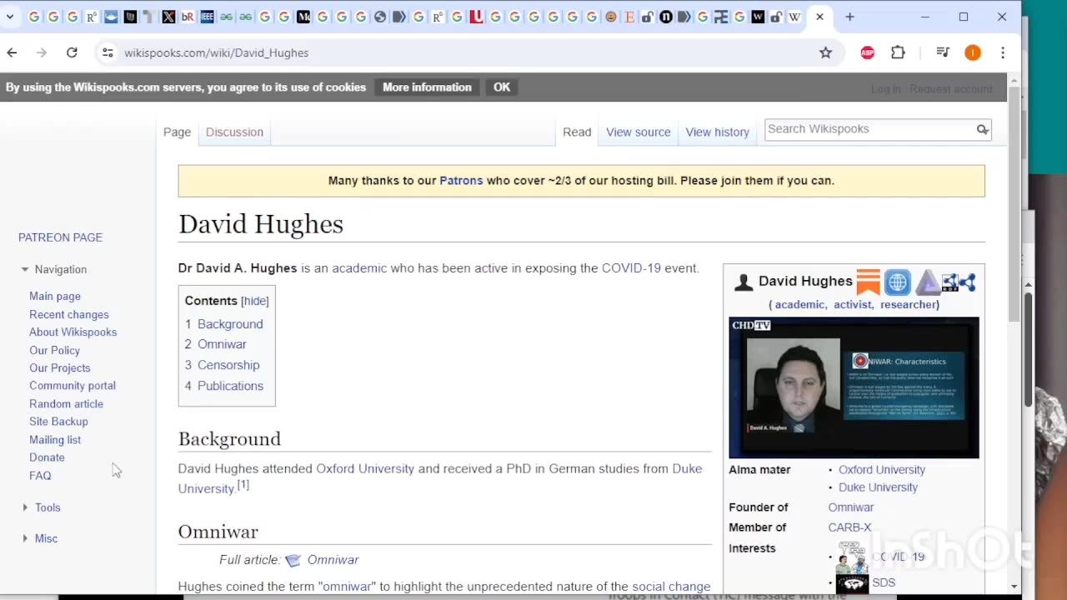Go back with the browser back arrow
Screen dimensions: 1067x600
[12, 52]
